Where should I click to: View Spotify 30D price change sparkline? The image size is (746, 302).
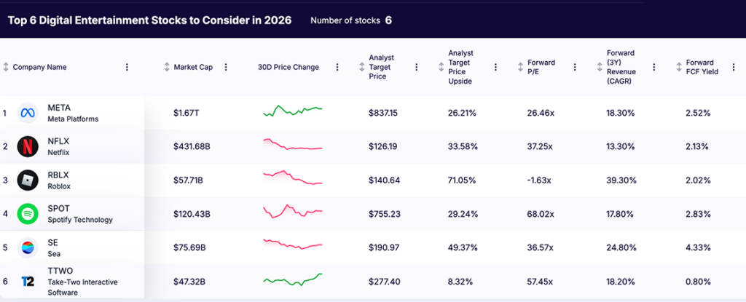point(292,212)
